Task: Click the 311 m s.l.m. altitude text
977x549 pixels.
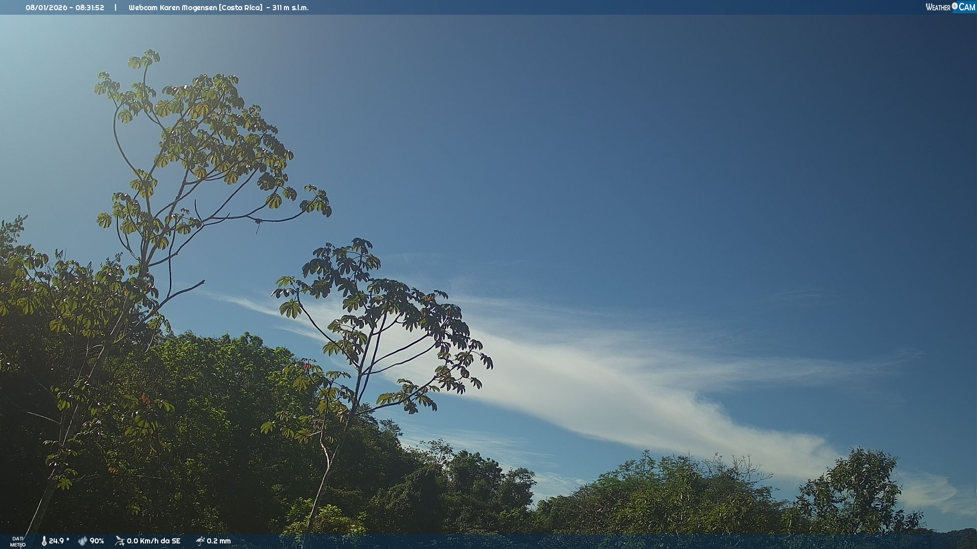Action: point(290,8)
